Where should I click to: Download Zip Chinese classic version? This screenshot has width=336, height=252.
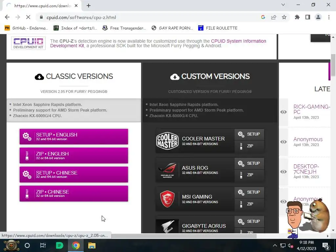[x=74, y=194]
